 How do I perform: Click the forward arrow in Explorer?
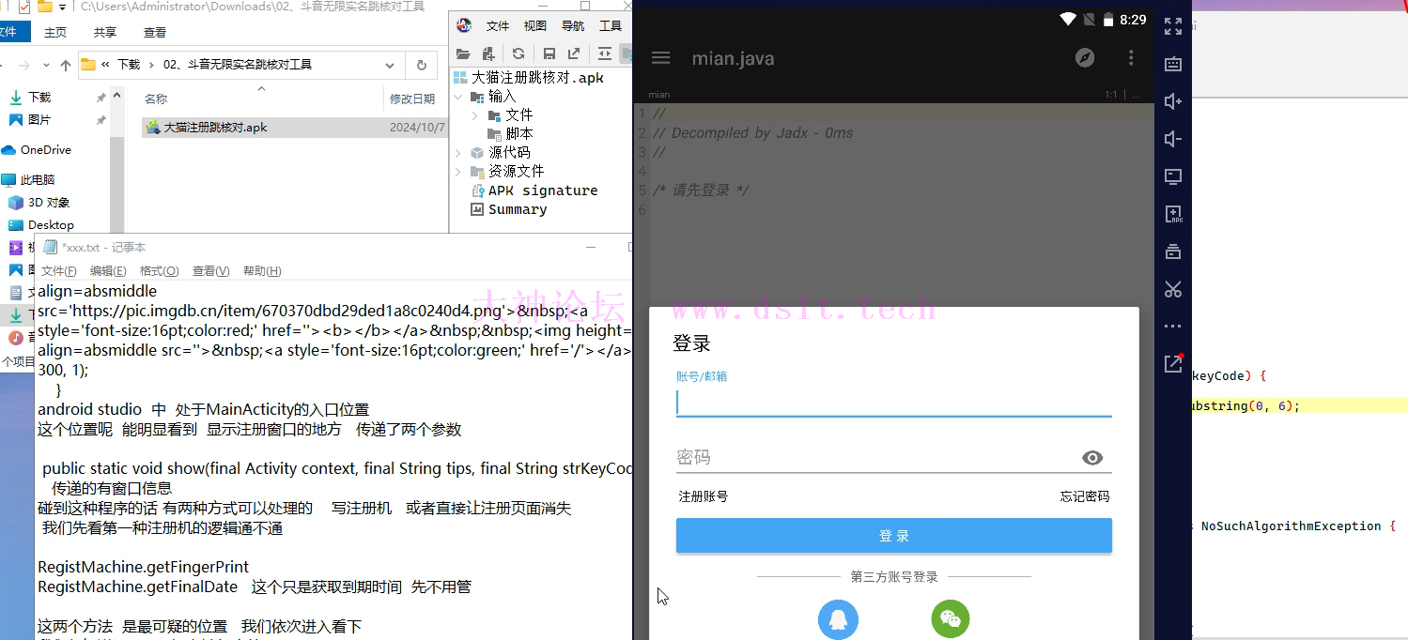23,65
